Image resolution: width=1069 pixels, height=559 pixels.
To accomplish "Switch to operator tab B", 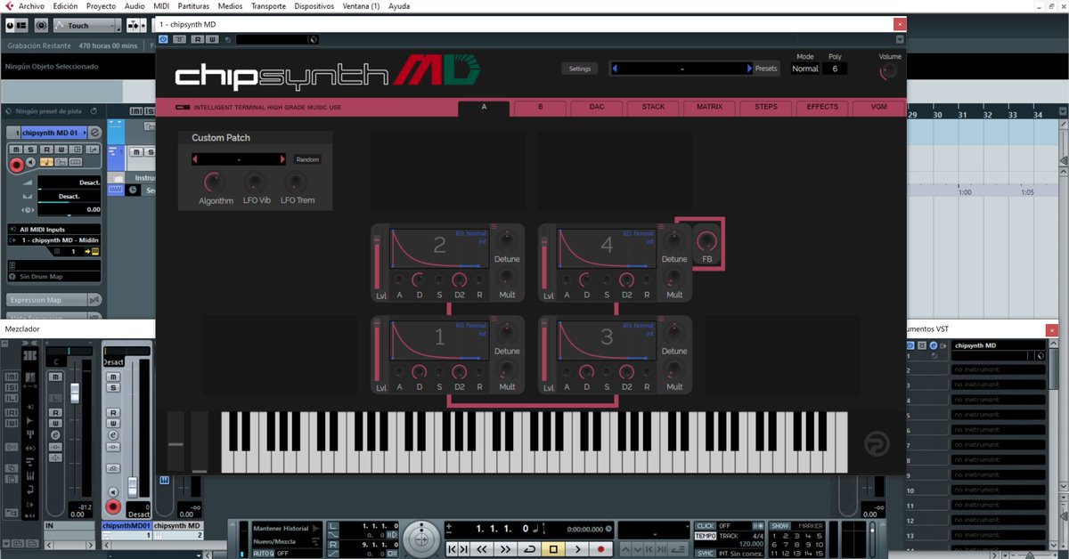I will 540,108.
